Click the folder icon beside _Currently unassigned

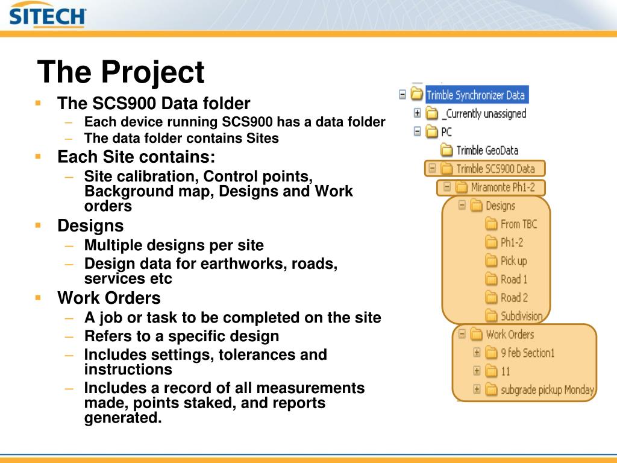432,113
